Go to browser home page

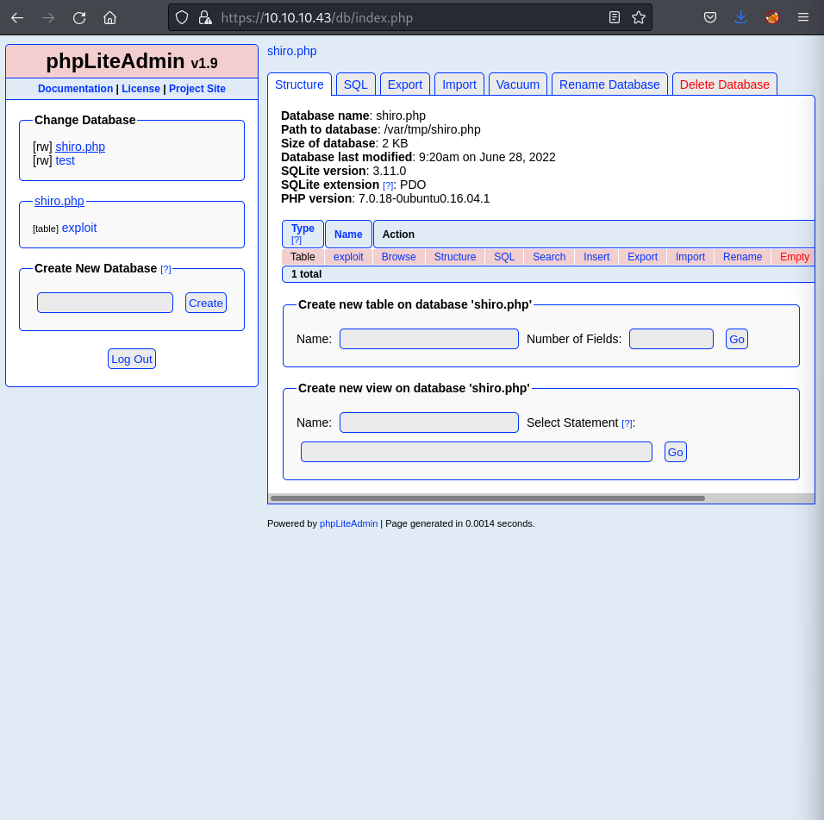pos(109,17)
